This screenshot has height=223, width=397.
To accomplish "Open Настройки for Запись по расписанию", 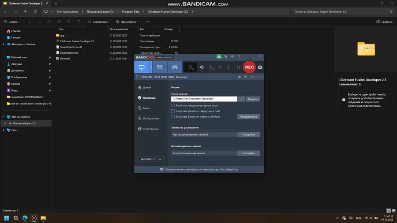I will pos(249,134).
